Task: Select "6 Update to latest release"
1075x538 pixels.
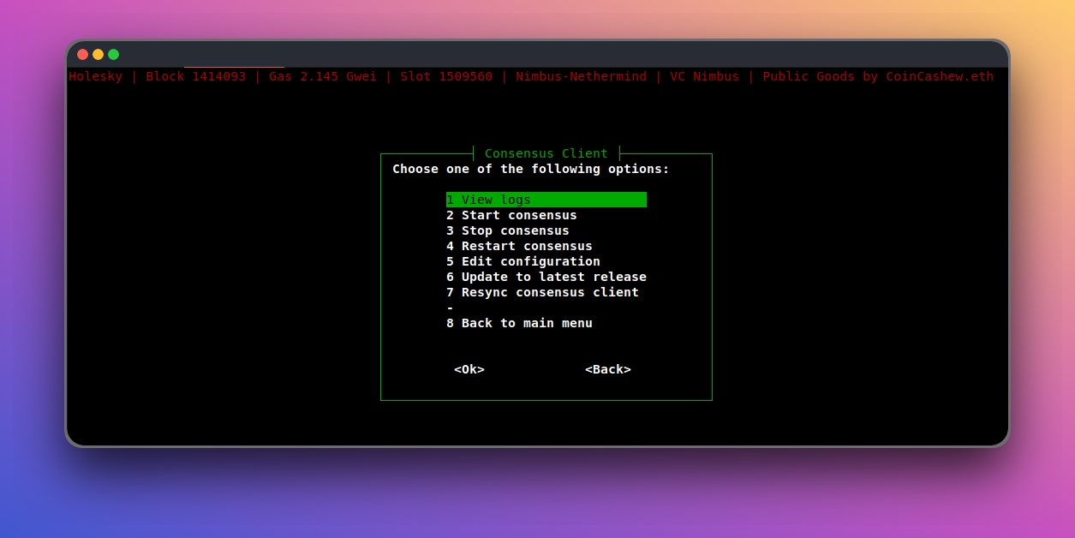Action: 546,277
